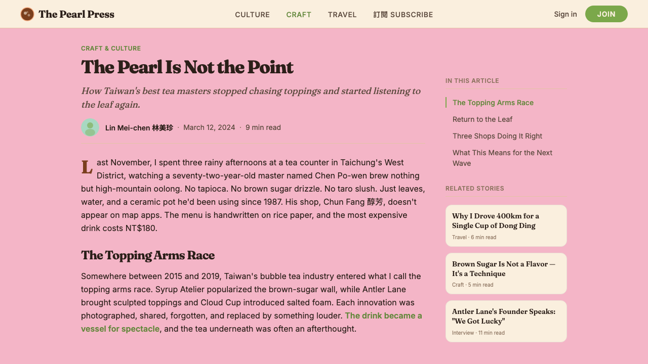Screen dimensions: 648x364
Task: Jump to The Topping Arms Race section
Action: coord(493,103)
